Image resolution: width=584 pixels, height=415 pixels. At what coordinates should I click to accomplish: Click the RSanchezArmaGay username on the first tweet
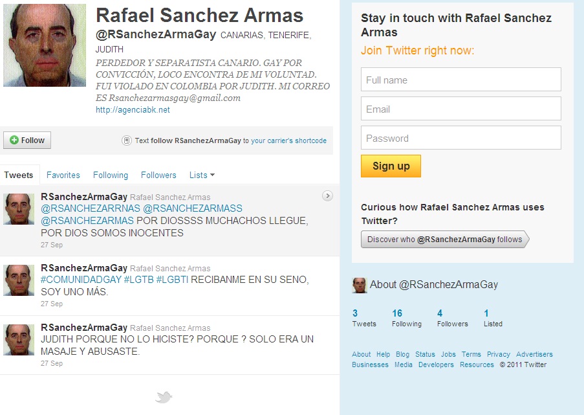click(84, 197)
